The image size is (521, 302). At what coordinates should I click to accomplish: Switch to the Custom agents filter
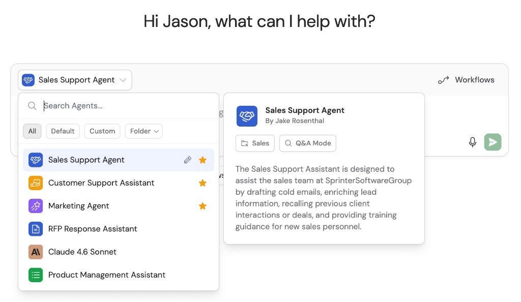coord(102,131)
